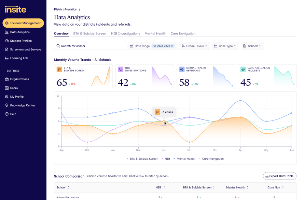Switch to HIB Investigations tab
304x200 pixels.
[125, 33]
